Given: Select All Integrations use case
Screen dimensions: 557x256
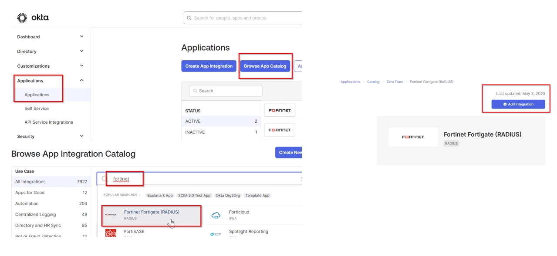Looking at the screenshot, I should (51, 181).
